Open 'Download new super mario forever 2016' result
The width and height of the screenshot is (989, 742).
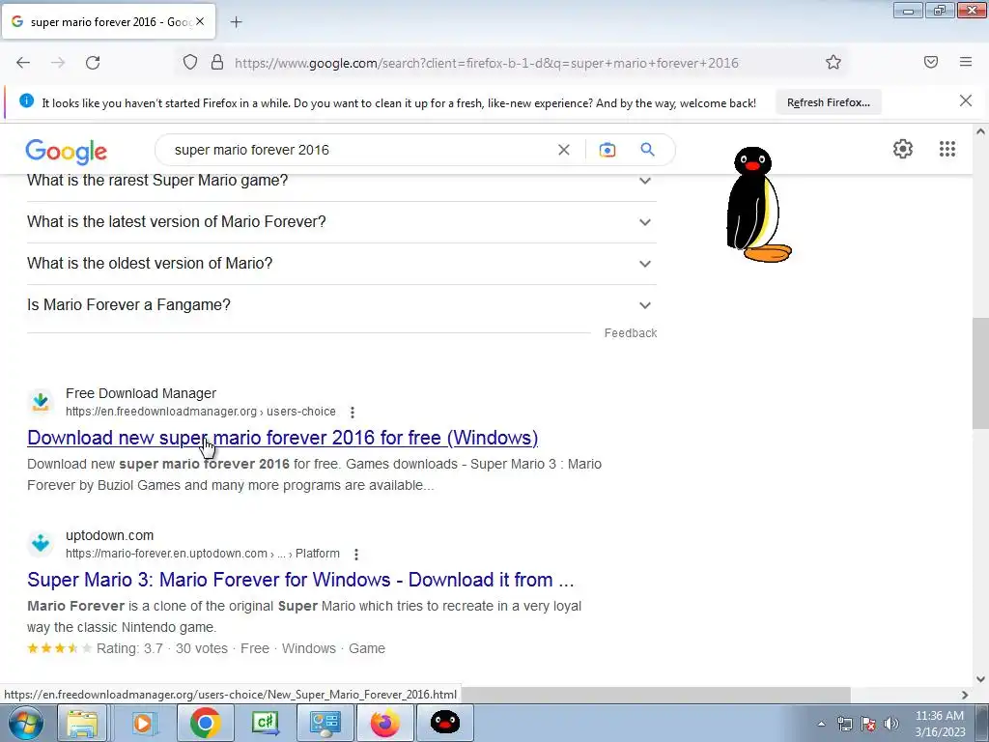tap(283, 438)
